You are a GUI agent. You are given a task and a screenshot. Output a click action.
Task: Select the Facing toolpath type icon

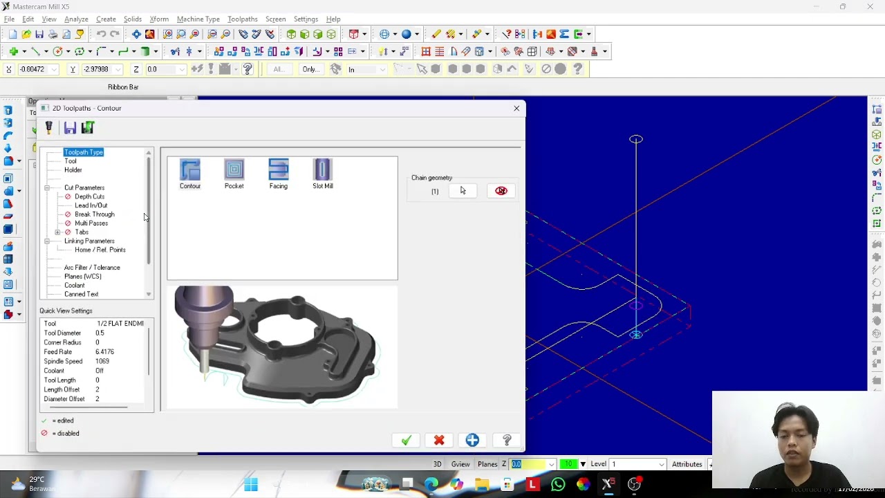point(278,174)
